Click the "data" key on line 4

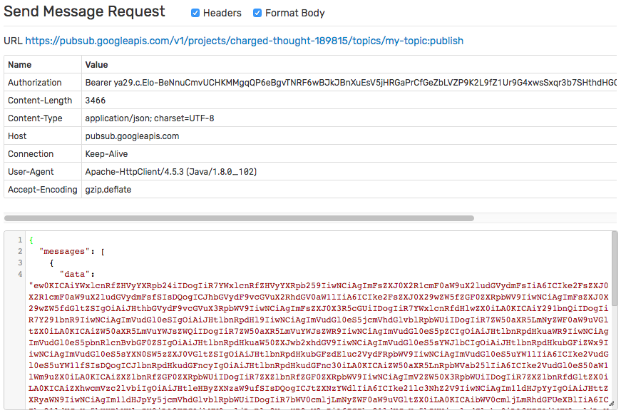point(75,275)
